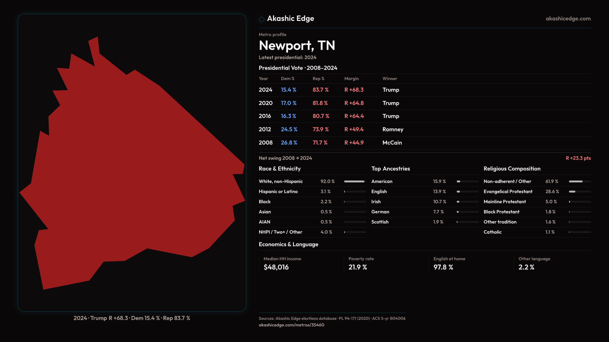Image resolution: width=609 pixels, height=342 pixels.
Task: Click the map caption below the map
Action: [x=132, y=318]
